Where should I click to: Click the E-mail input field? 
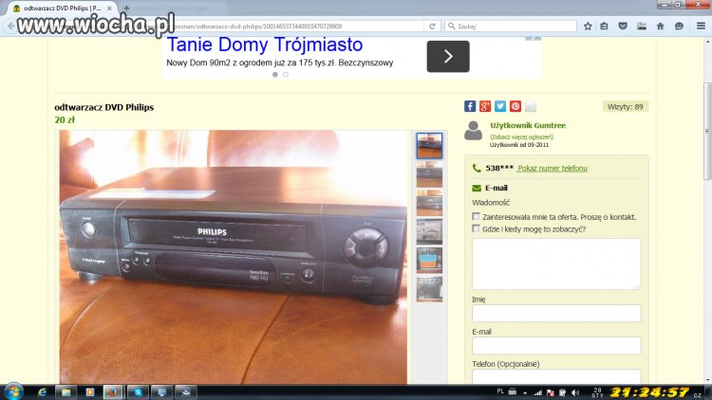556,346
